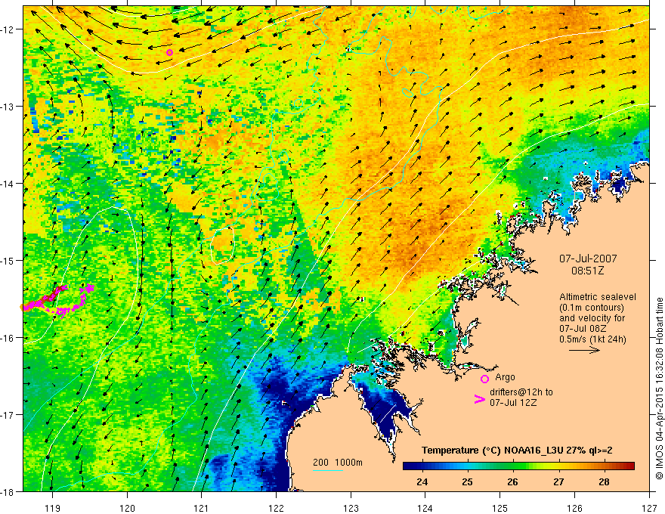Click the magenta drifters legend arrow
665x514 pixels.
pos(479,399)
